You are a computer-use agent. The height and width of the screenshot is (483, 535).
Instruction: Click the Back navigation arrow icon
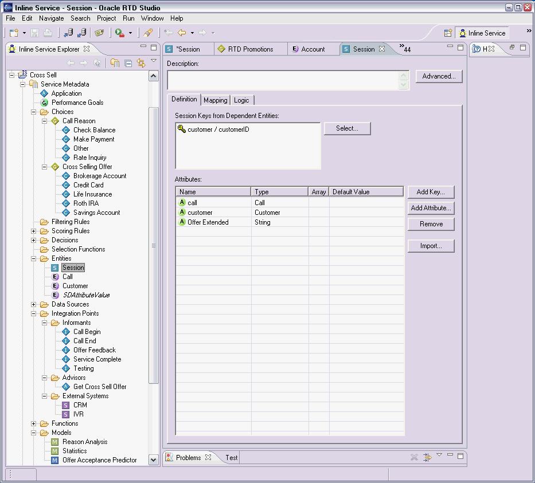[182, 33]
